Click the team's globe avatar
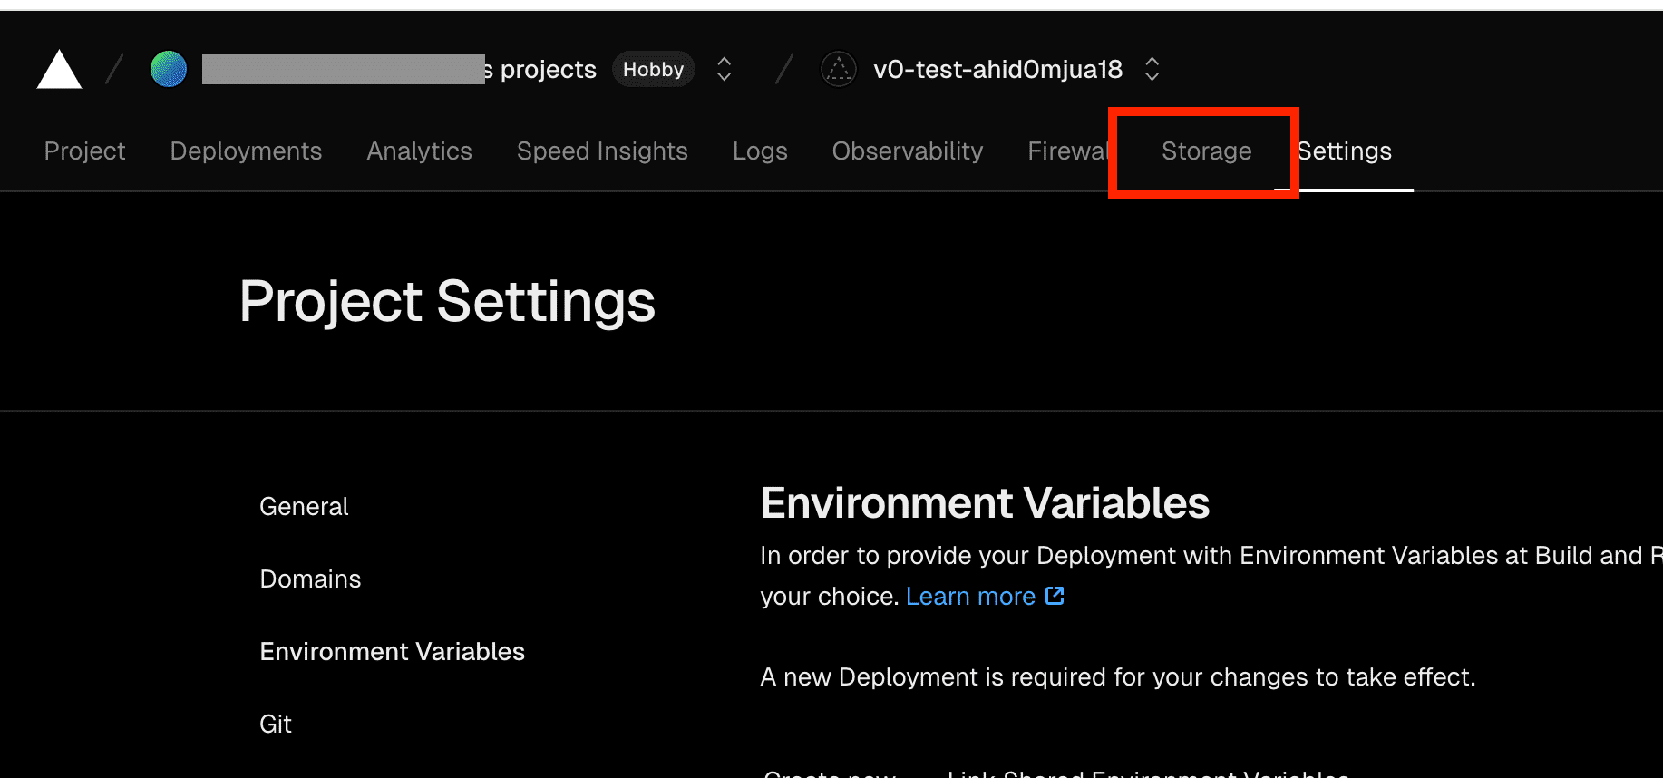Viewport: 1663px width, 778px height. tap(169, 70)
